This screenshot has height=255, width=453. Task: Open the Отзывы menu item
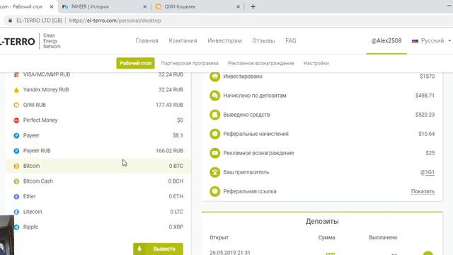click(263, 41)
